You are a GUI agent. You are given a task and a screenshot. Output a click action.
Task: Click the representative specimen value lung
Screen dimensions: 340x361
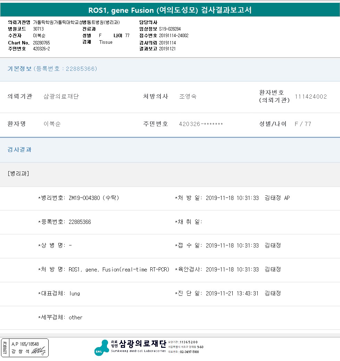(74, 293)
